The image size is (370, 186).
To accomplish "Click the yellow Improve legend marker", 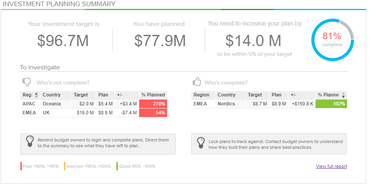I will point(65,166).
